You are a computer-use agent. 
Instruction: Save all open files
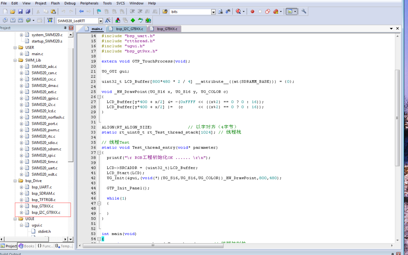coord(28,11)
